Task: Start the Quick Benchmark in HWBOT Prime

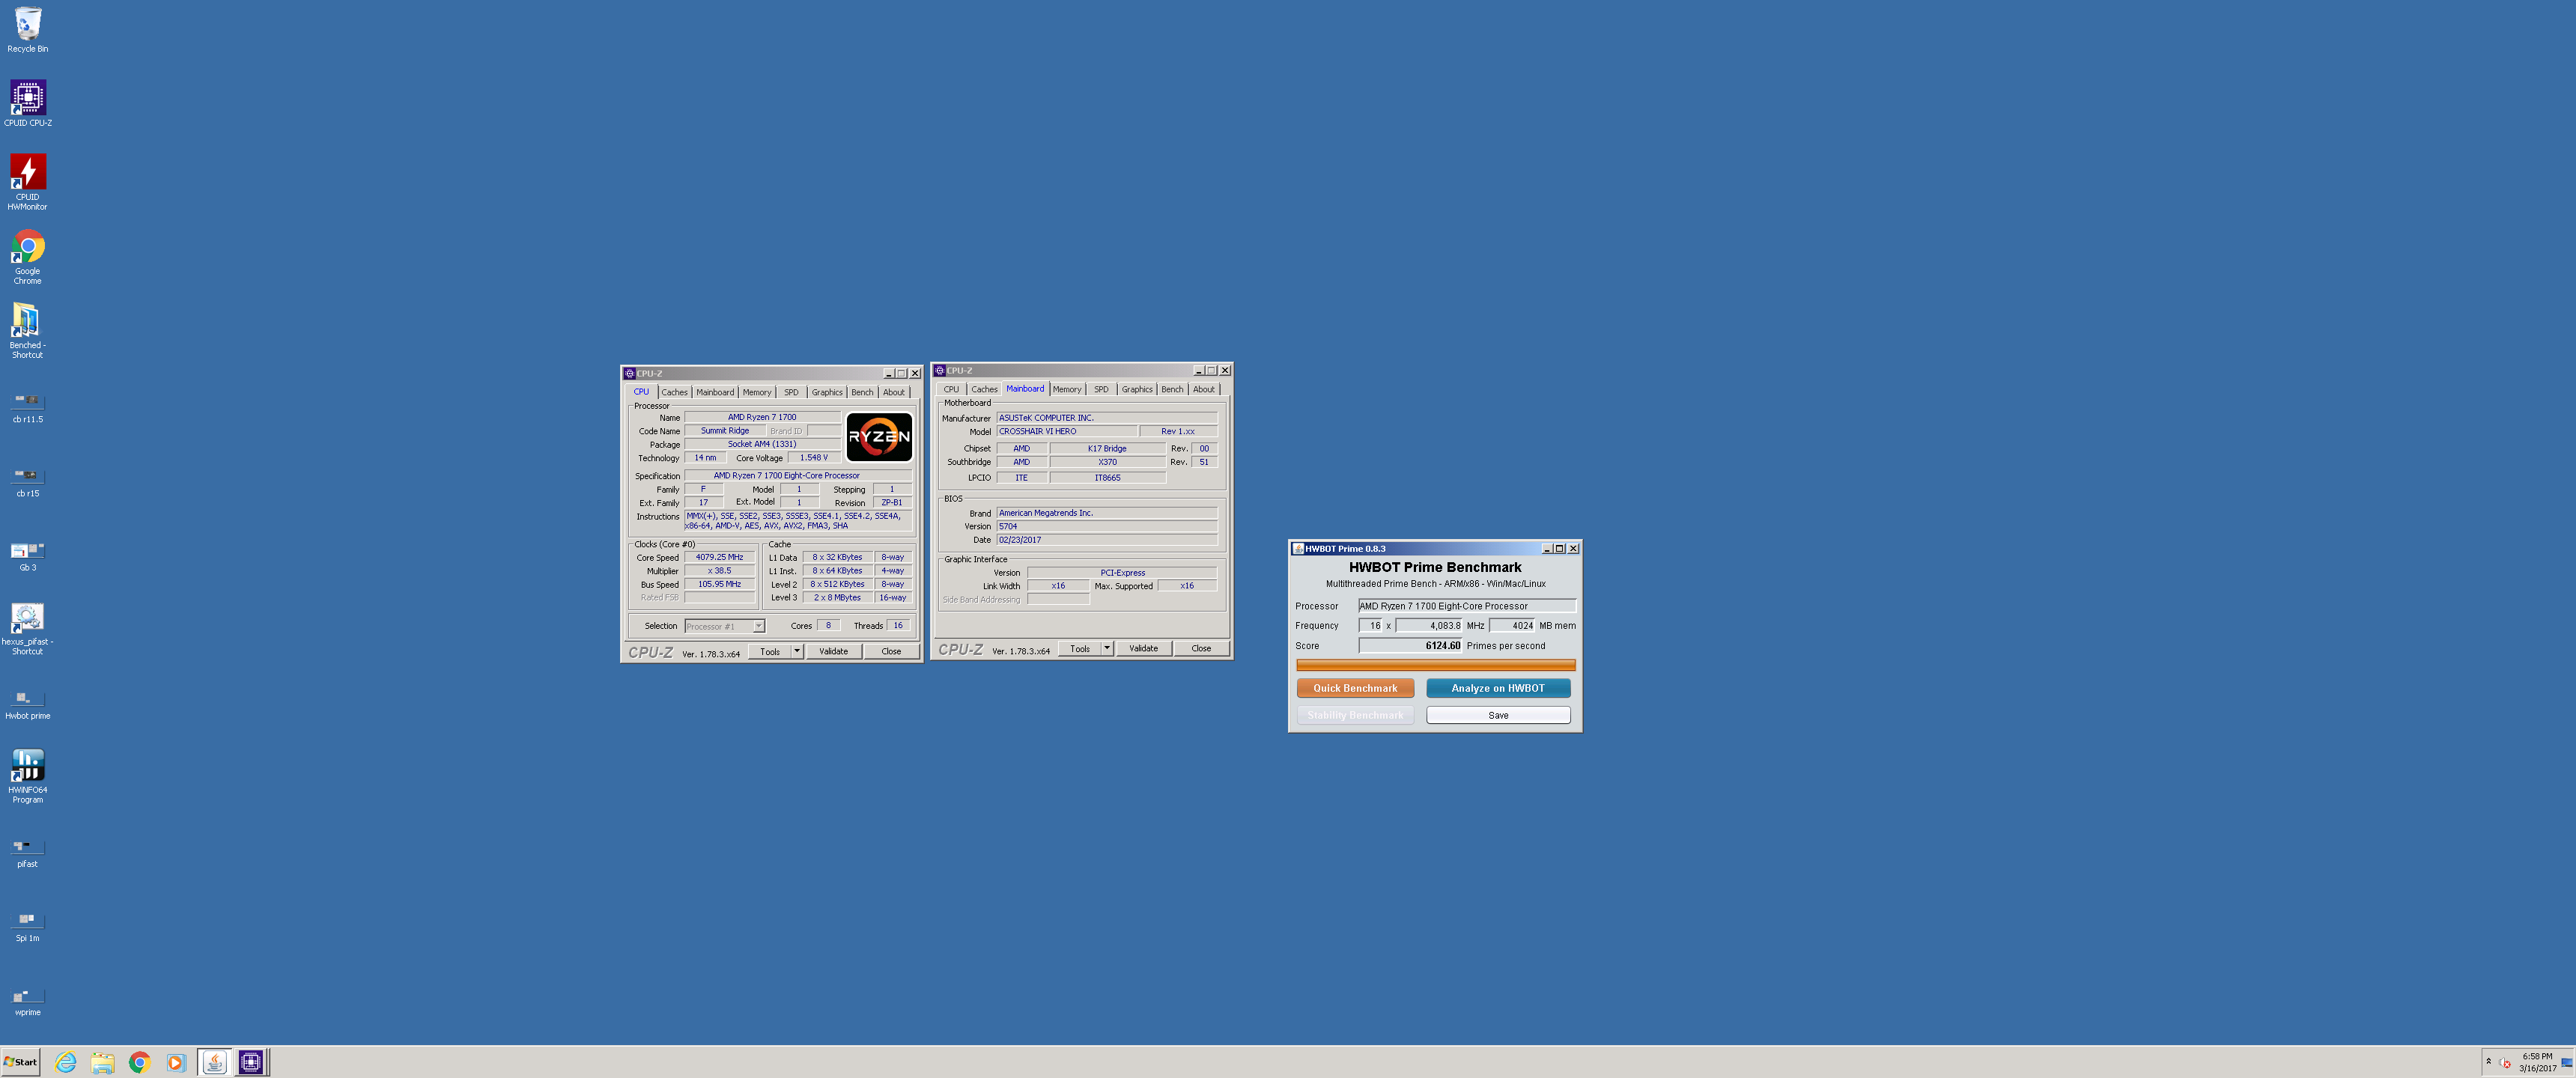Action: click(1355, 688)
